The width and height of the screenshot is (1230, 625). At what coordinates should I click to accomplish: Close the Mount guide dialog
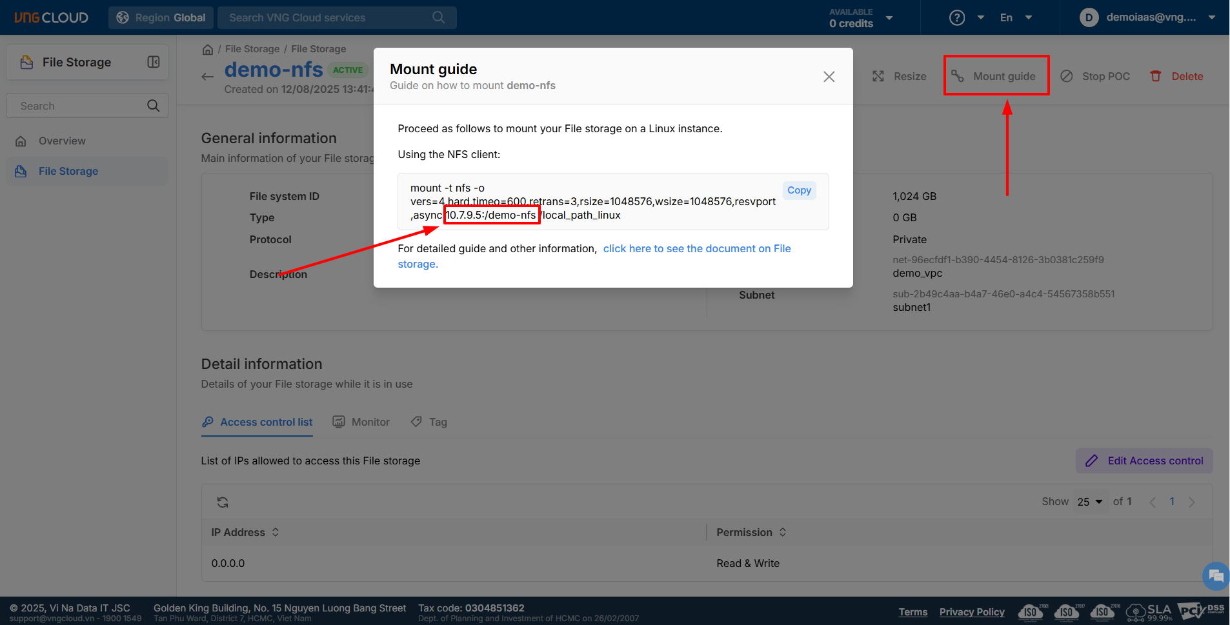pos(829,77)
